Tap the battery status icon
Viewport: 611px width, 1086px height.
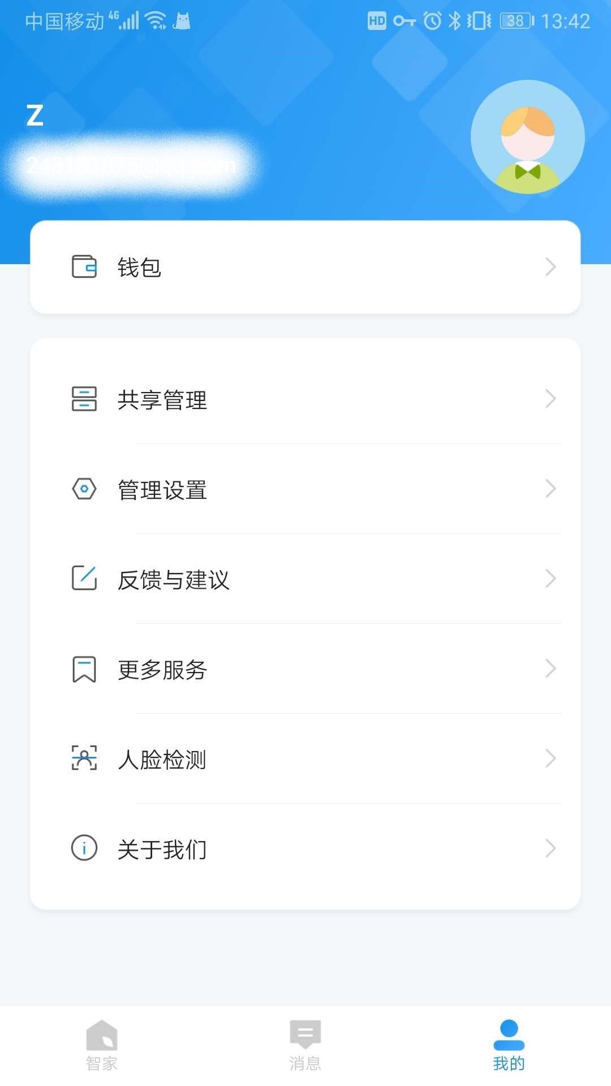517,21
